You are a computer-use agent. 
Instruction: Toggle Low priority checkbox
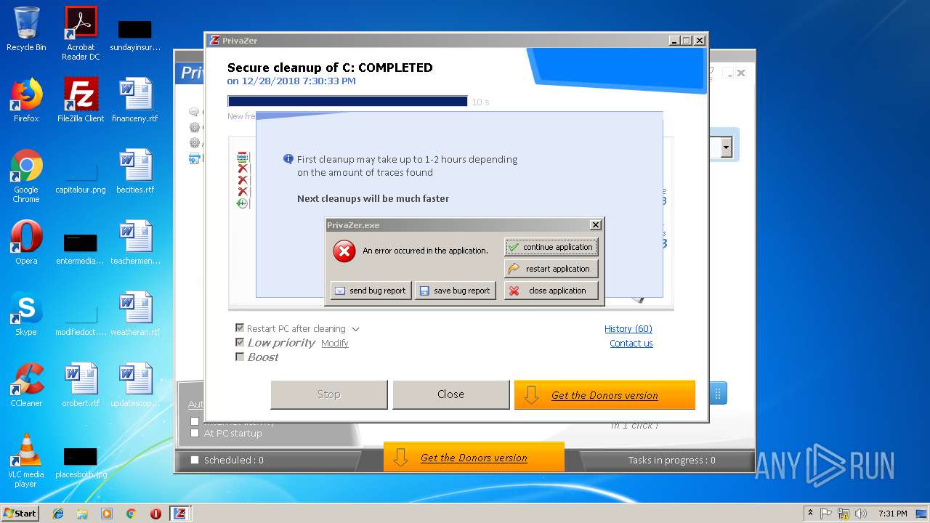tap(240, 342)
